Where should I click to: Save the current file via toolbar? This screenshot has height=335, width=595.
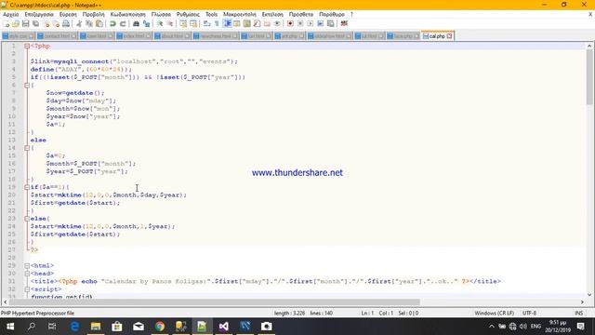tap(25, 23)
